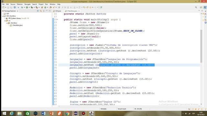Open the New dropdown arrow in toolbar
Screen dimensions: 207x116
[x=6, y=7]
